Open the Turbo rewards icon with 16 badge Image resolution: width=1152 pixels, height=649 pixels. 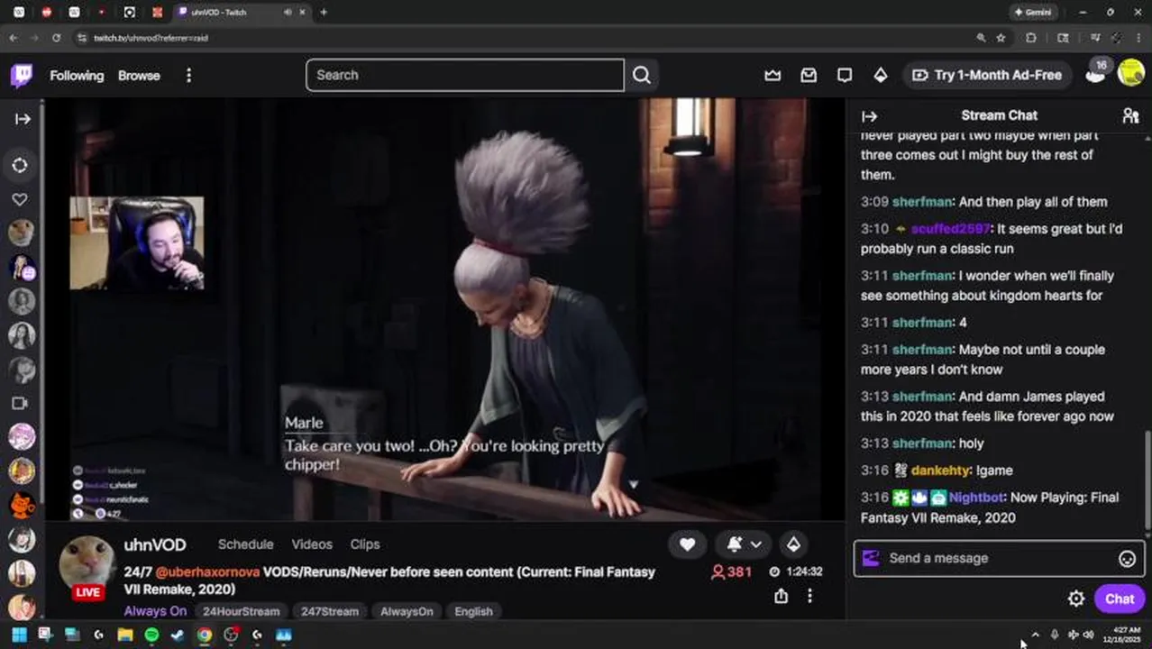pos(1096,73)
